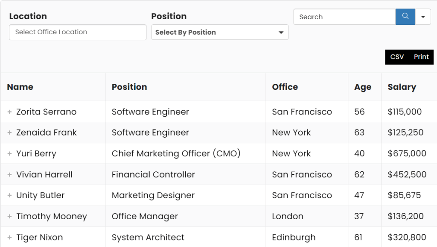Expand the Zorita Serrano row

coord(9,112)
